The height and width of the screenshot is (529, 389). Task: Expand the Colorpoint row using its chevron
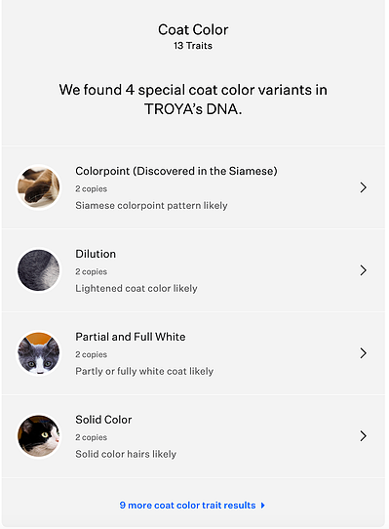click(x=363, y=187)
